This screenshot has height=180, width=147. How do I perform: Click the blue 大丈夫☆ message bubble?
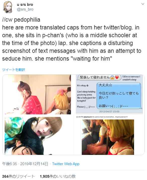point(119,96)
